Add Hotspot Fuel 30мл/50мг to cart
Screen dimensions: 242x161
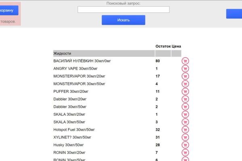pos(185,130)
